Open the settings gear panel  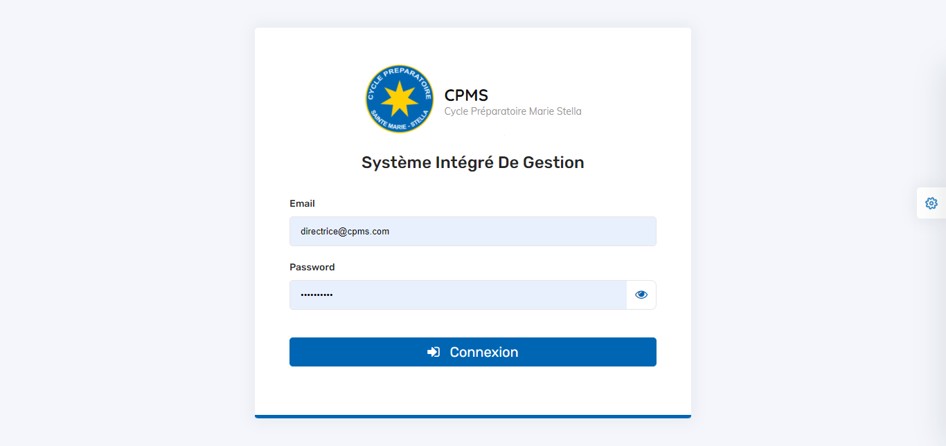(x=931, y=203)
